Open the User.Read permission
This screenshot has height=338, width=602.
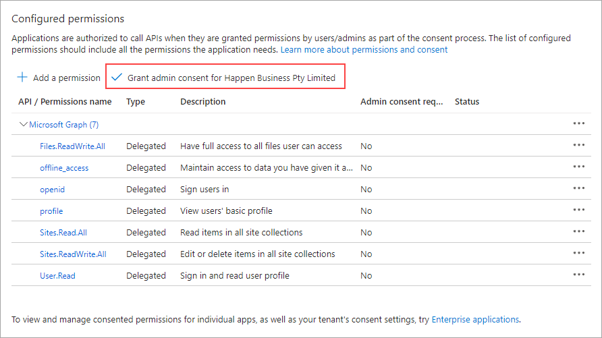57,275
